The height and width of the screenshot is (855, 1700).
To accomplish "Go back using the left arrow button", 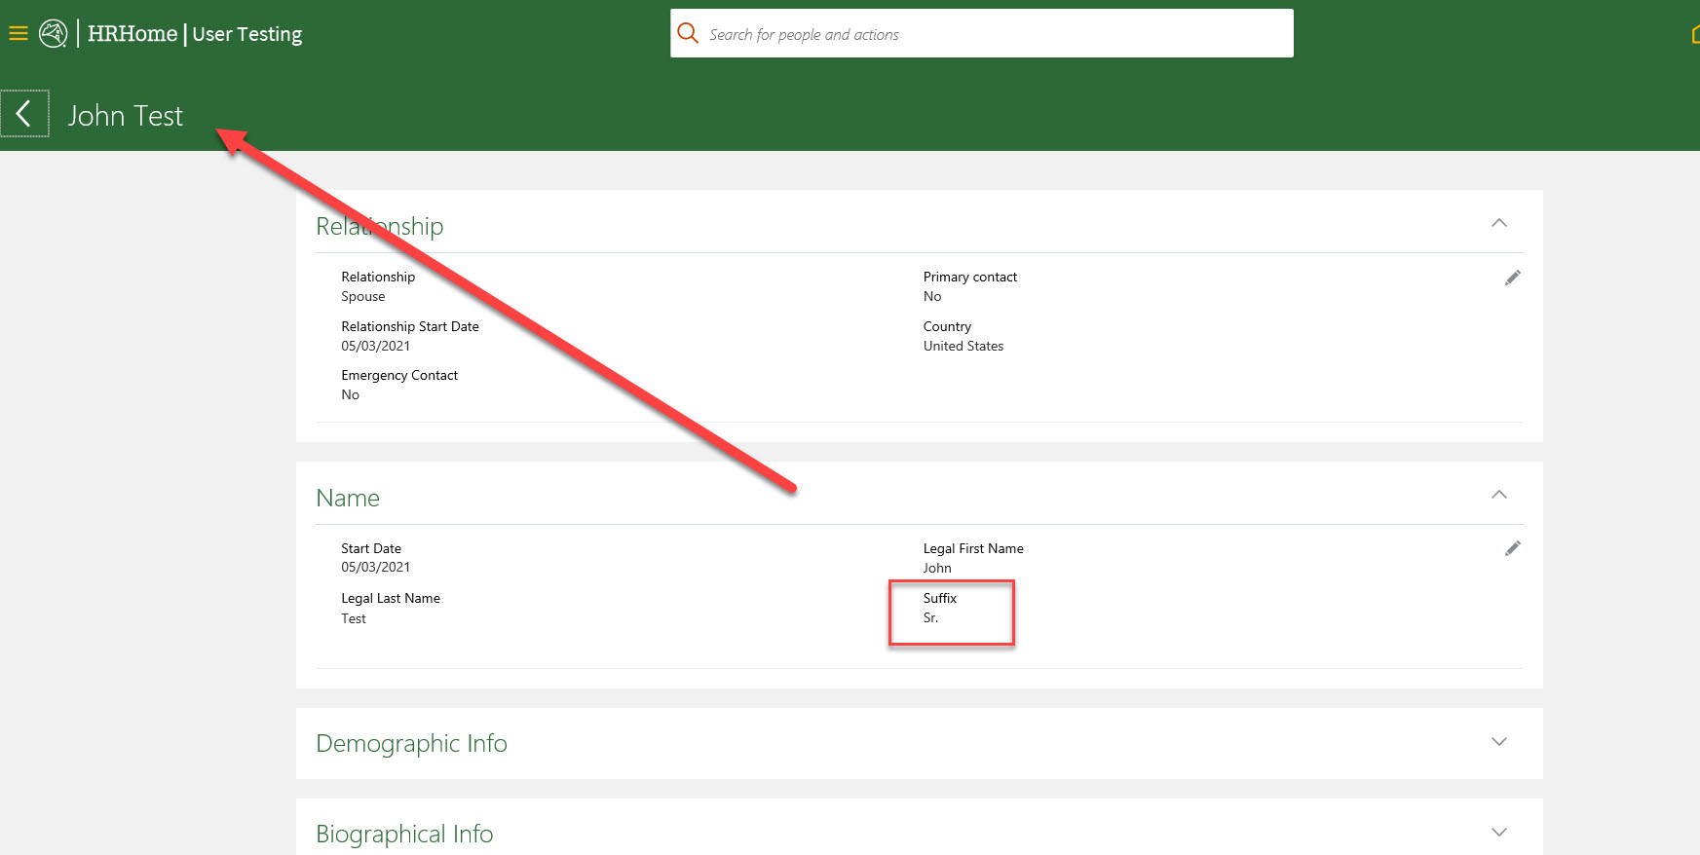I will [24, 114].
